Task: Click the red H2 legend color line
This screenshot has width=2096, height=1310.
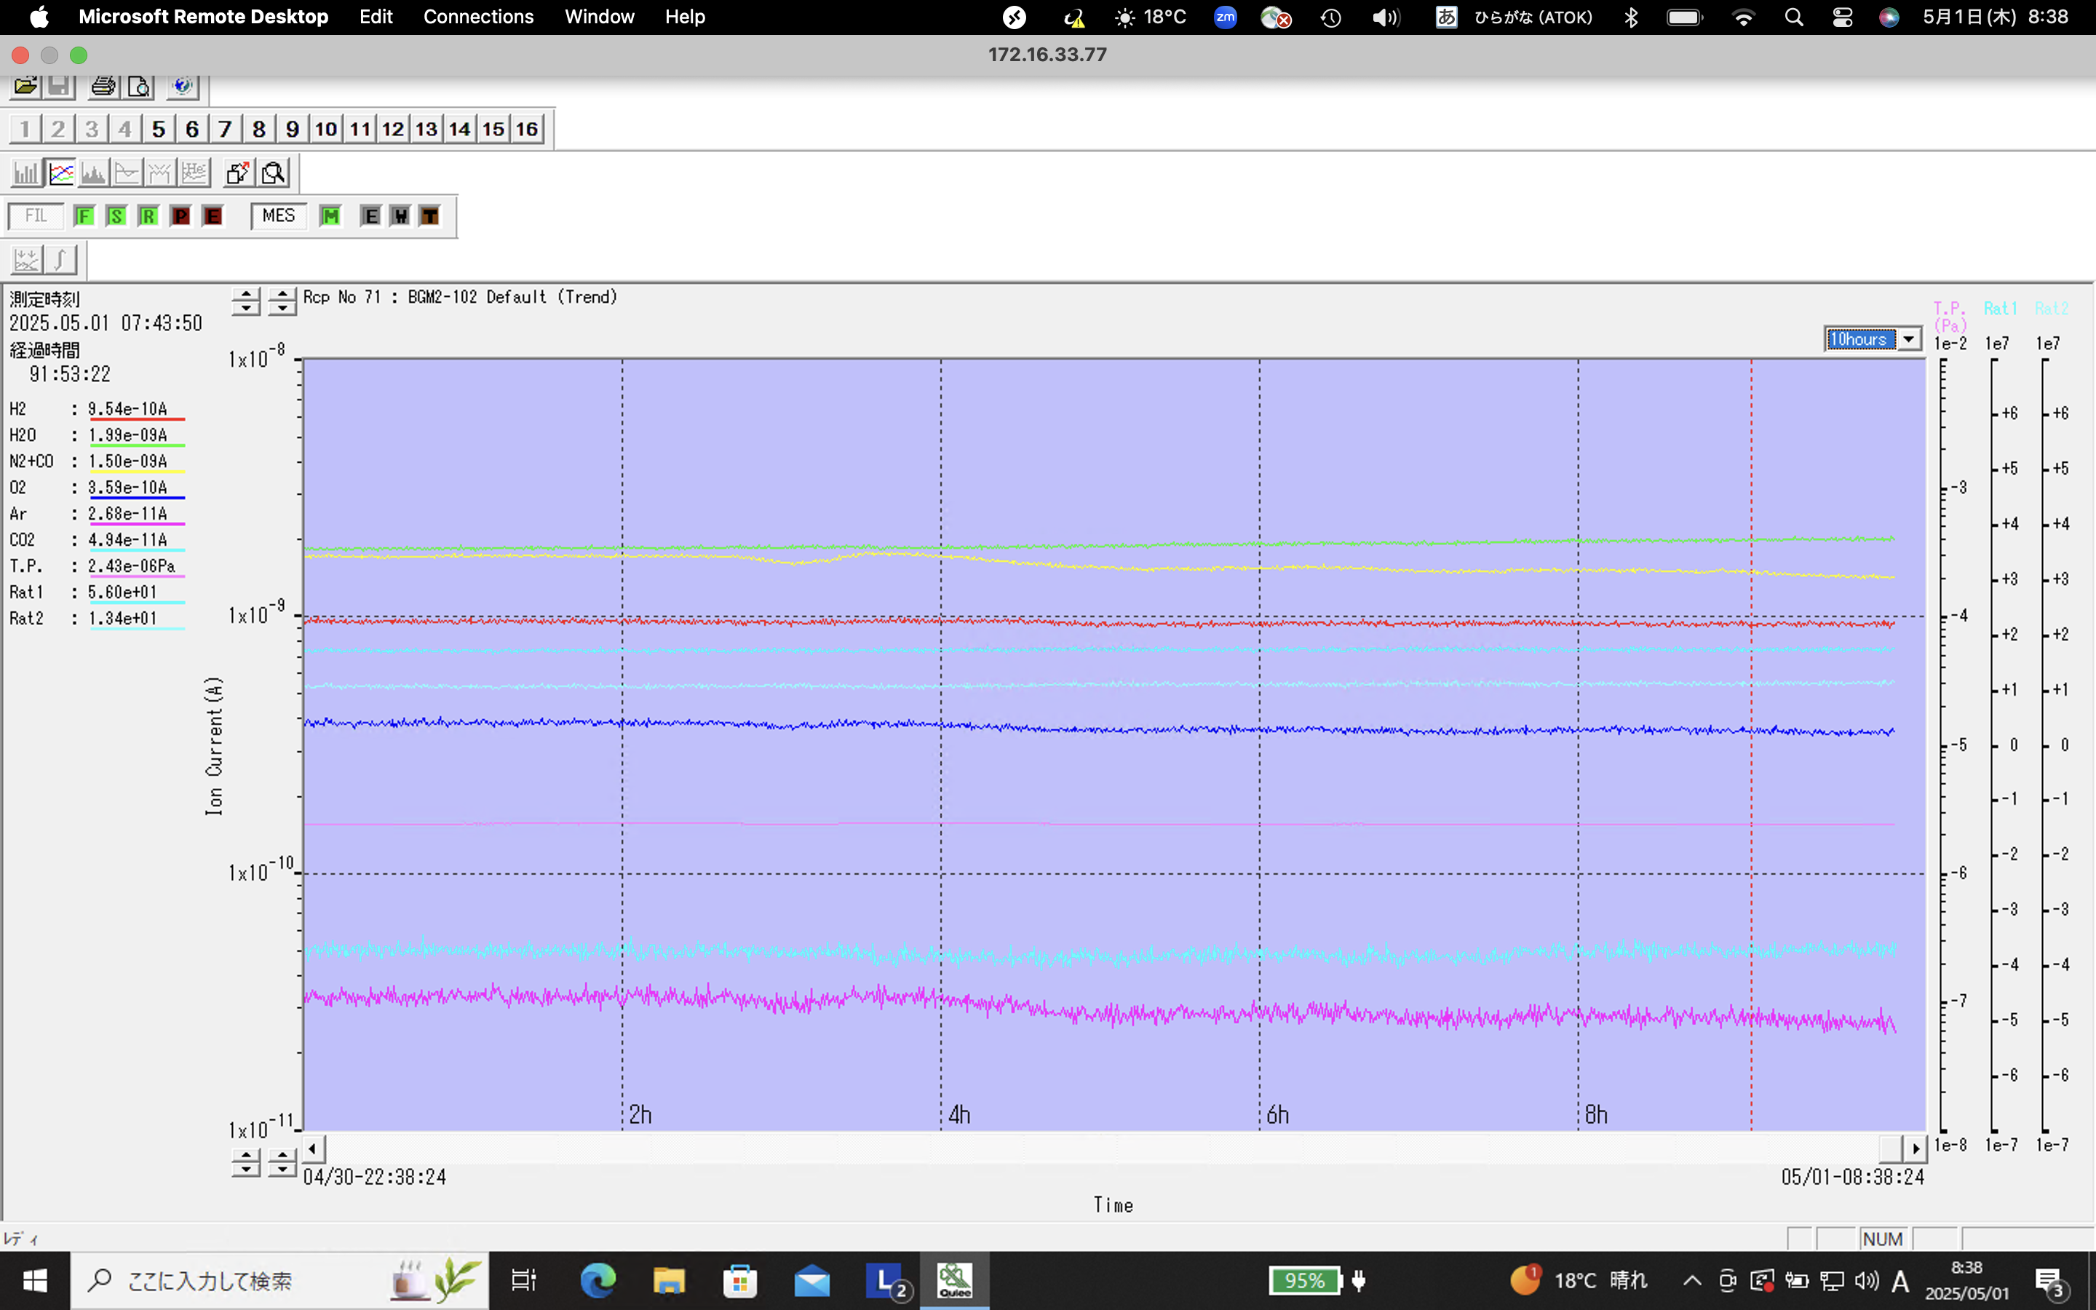Action: coord(137,419)
